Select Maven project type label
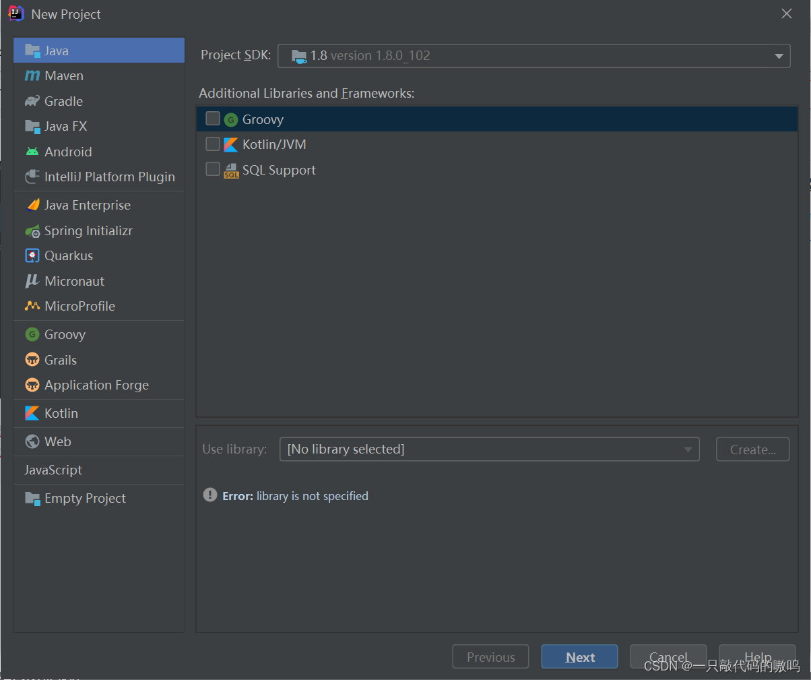 (64, 75)
